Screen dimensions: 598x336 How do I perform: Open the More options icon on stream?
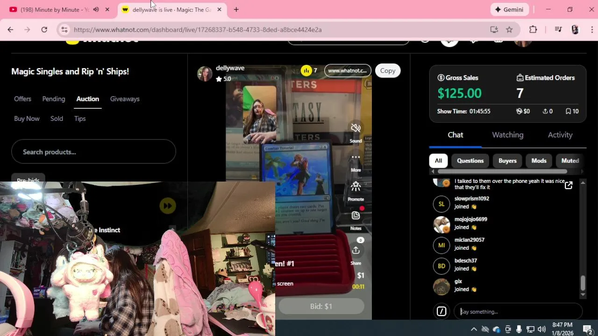tap(356, 157)
